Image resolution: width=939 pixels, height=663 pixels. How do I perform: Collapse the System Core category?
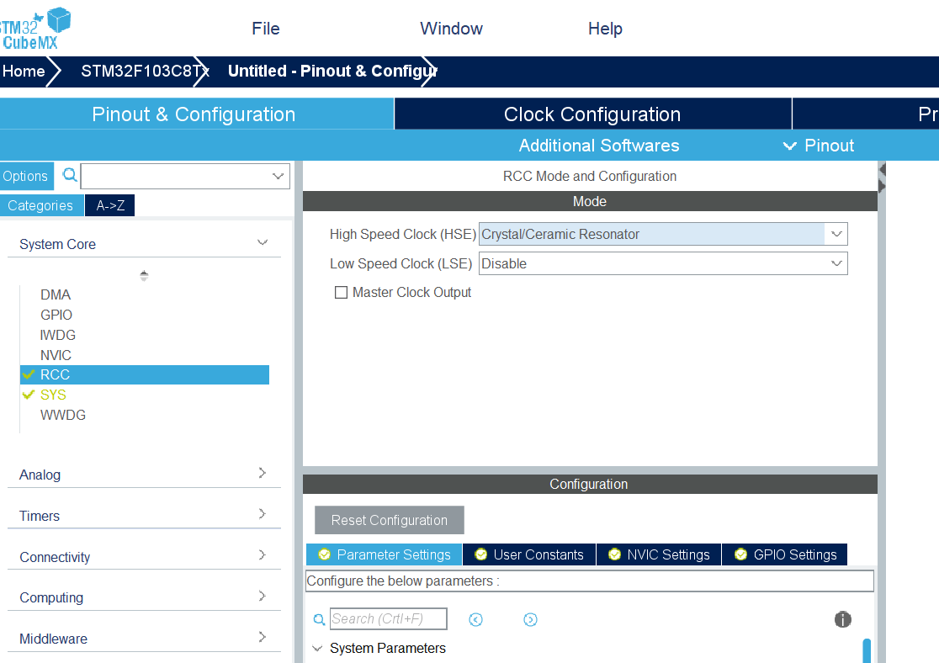[263, 242]
